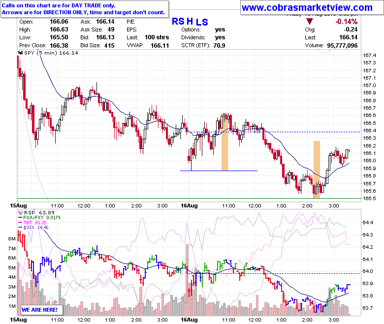Click the second orange highlighted bar after 2:00
Screen dimensions: 384x324
(317, 170)
